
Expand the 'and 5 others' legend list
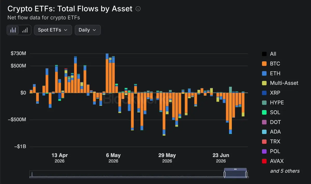[285, 171]
